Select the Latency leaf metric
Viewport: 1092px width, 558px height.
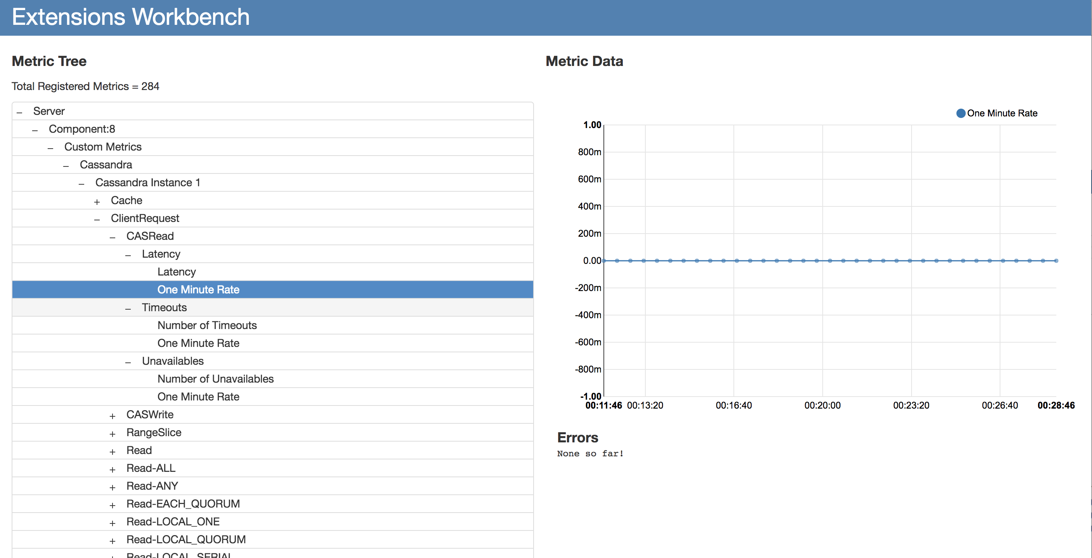tap(176, 272)
